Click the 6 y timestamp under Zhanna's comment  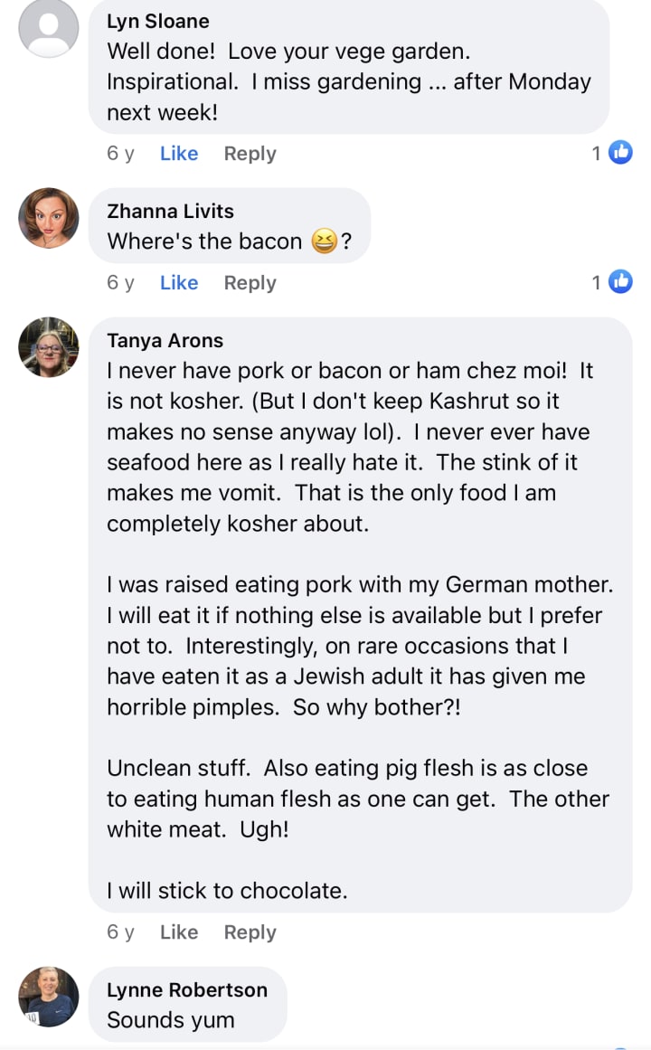(120, 283)
